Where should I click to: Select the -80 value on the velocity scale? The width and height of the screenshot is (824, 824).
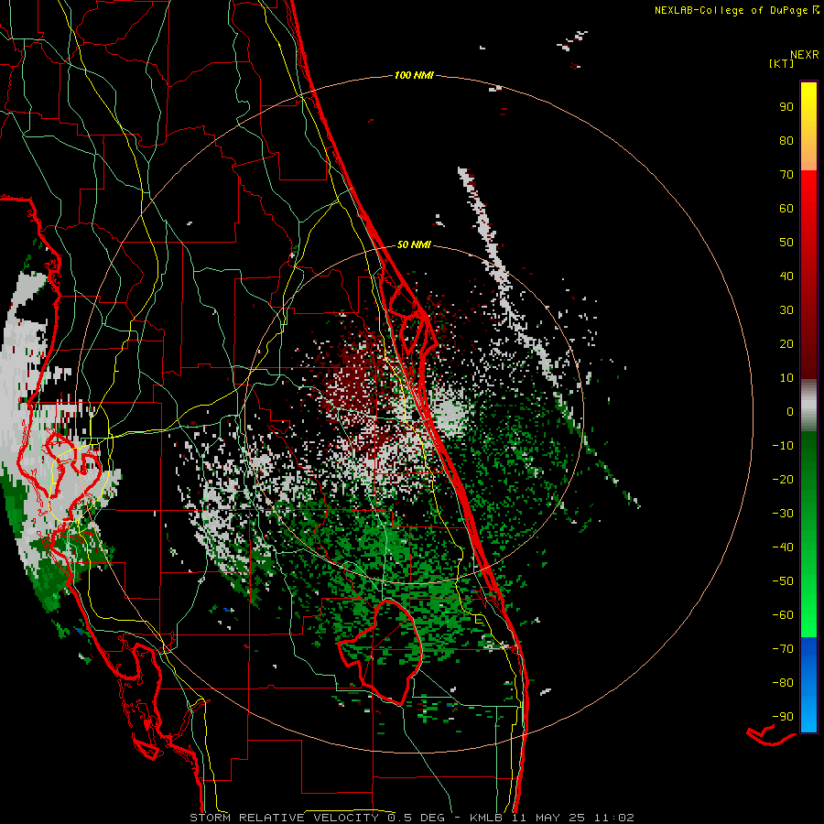(783, 683)
